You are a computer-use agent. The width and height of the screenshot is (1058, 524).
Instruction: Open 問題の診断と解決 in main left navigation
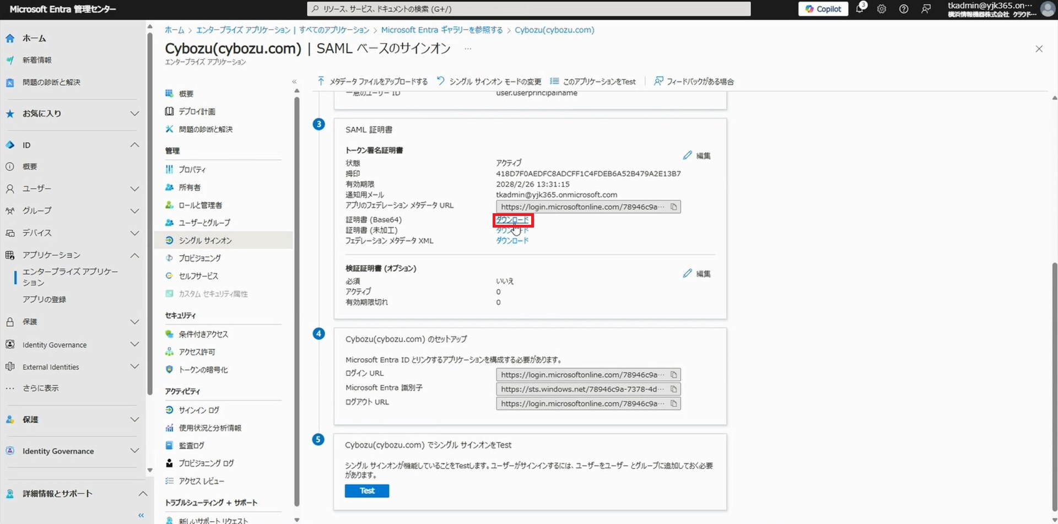point(51,82)
